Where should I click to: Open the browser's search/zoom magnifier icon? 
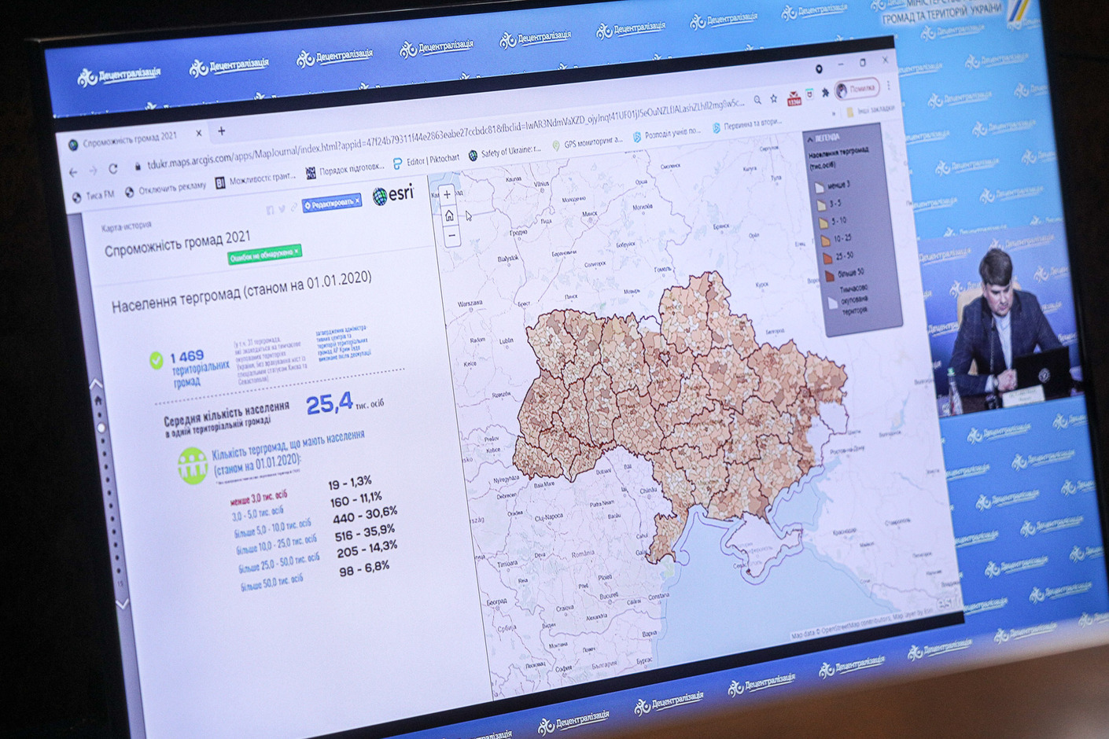(x=757, y=101)
